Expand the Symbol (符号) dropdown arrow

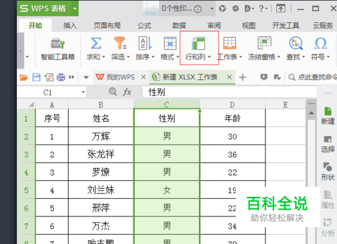coord(328,57)
